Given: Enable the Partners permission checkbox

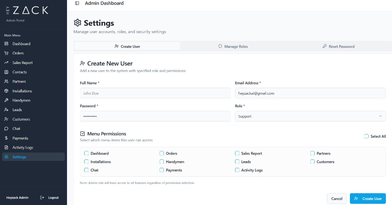Looking at the screenshot, I should (x=312, y=153).
